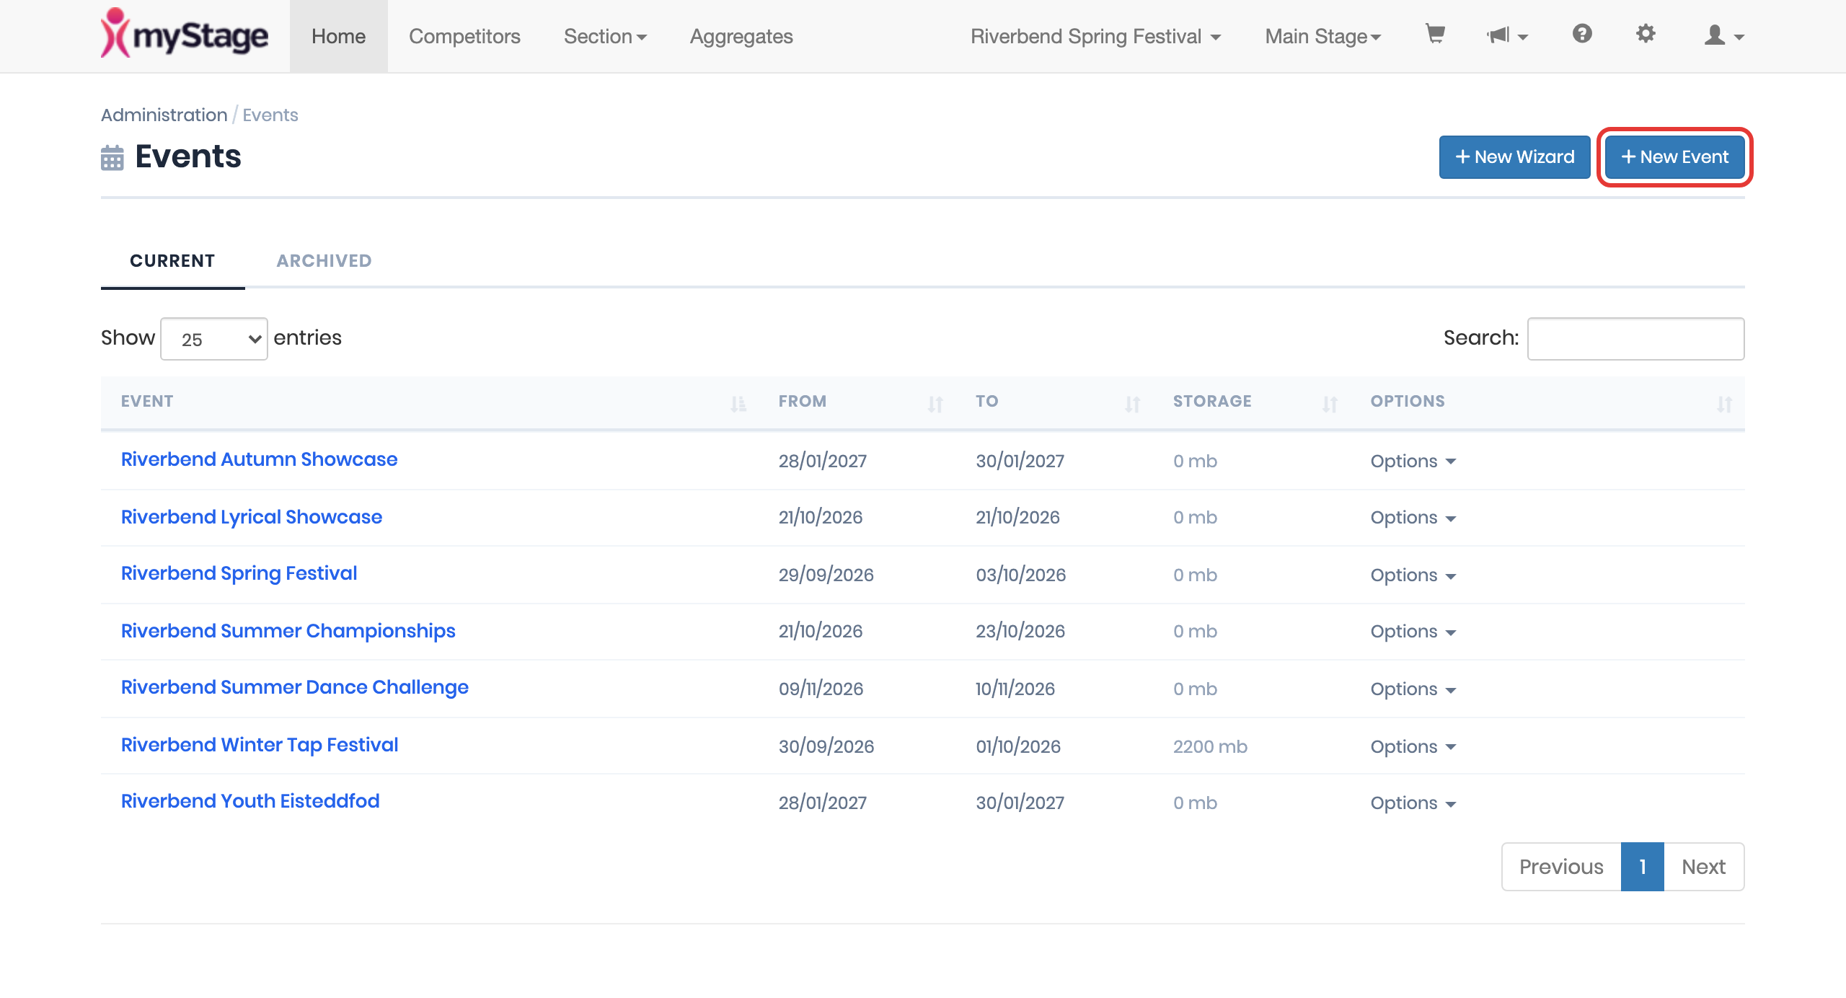Expand Options for Riverbend Summer Championships

[x=1413, y=632]
